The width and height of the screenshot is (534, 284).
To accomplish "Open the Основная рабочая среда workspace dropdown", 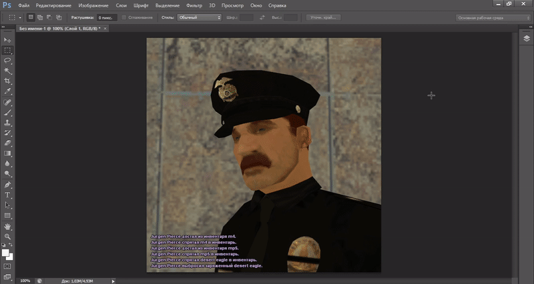I will tap(493, 18).
